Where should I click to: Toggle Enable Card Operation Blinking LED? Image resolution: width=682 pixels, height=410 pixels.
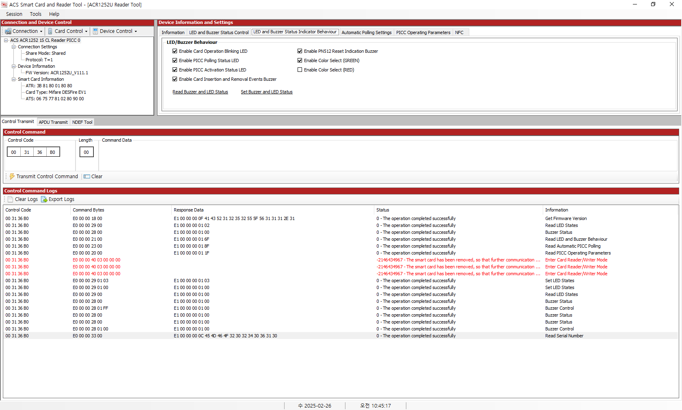point(175,51)
